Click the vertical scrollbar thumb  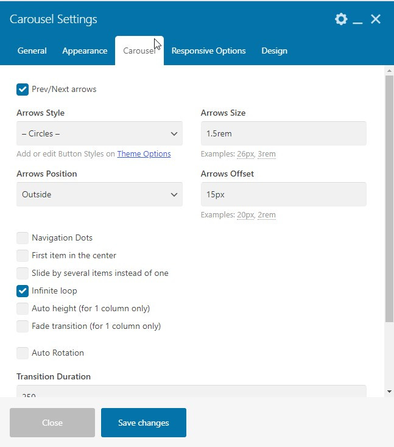pos(389,199)
